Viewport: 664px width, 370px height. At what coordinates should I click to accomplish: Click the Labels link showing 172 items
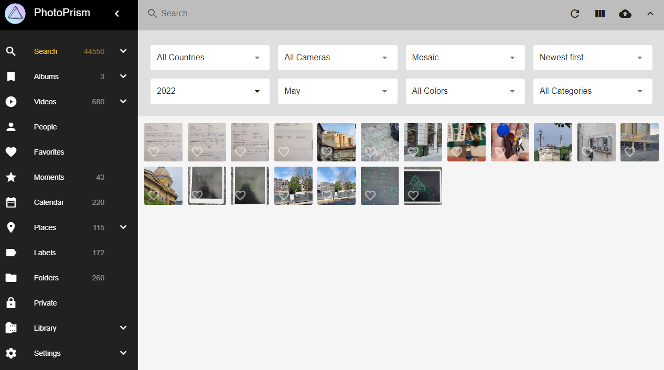[x=45, y=253]
